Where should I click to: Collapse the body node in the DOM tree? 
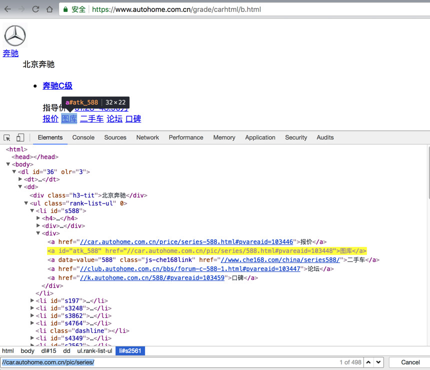8,164
